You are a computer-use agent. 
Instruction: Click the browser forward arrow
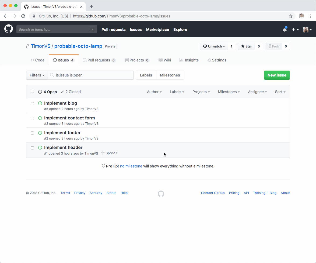[15, 16]
